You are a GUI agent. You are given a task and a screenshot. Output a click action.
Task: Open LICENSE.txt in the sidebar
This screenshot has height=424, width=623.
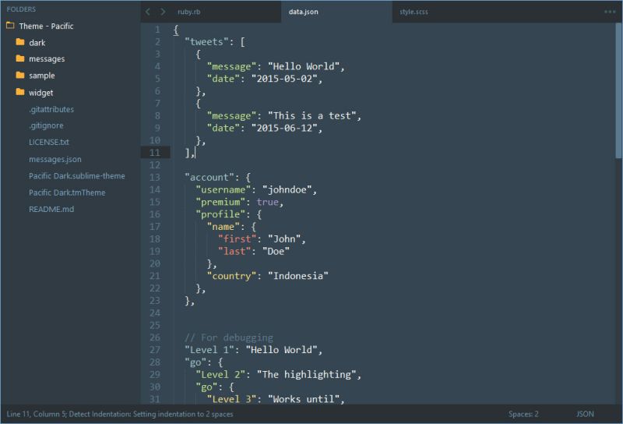(x=48, y=142)
